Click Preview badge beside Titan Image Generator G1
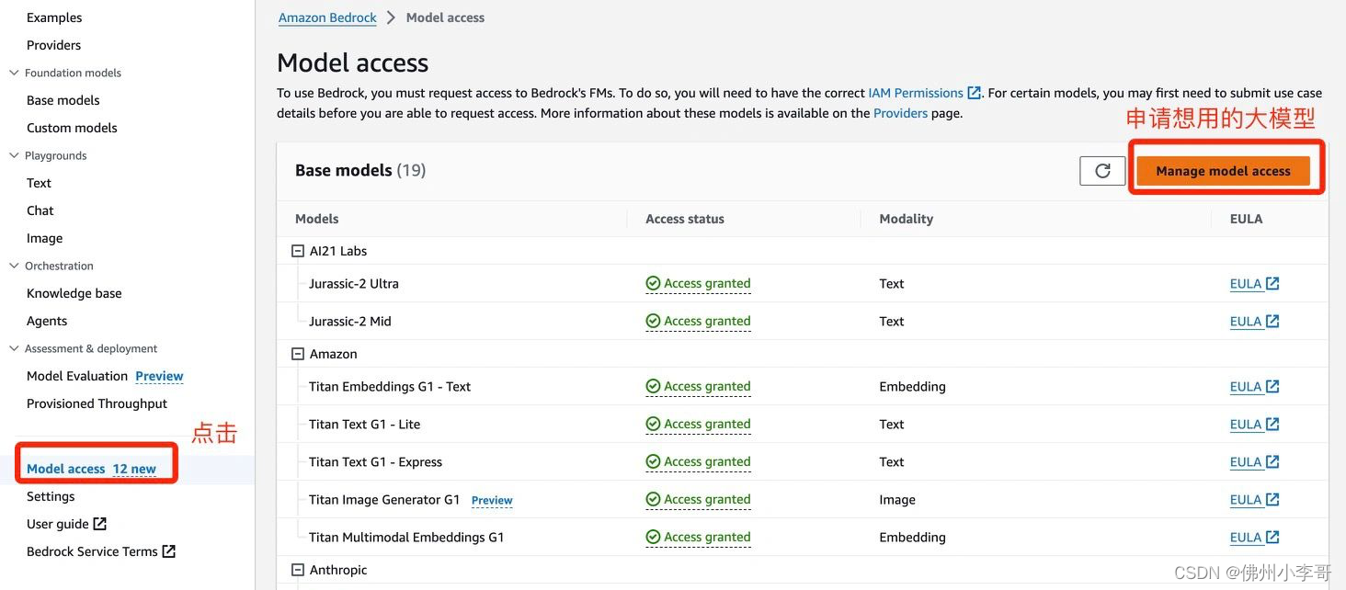This screenshot has width=1346, height=590. 492,500
